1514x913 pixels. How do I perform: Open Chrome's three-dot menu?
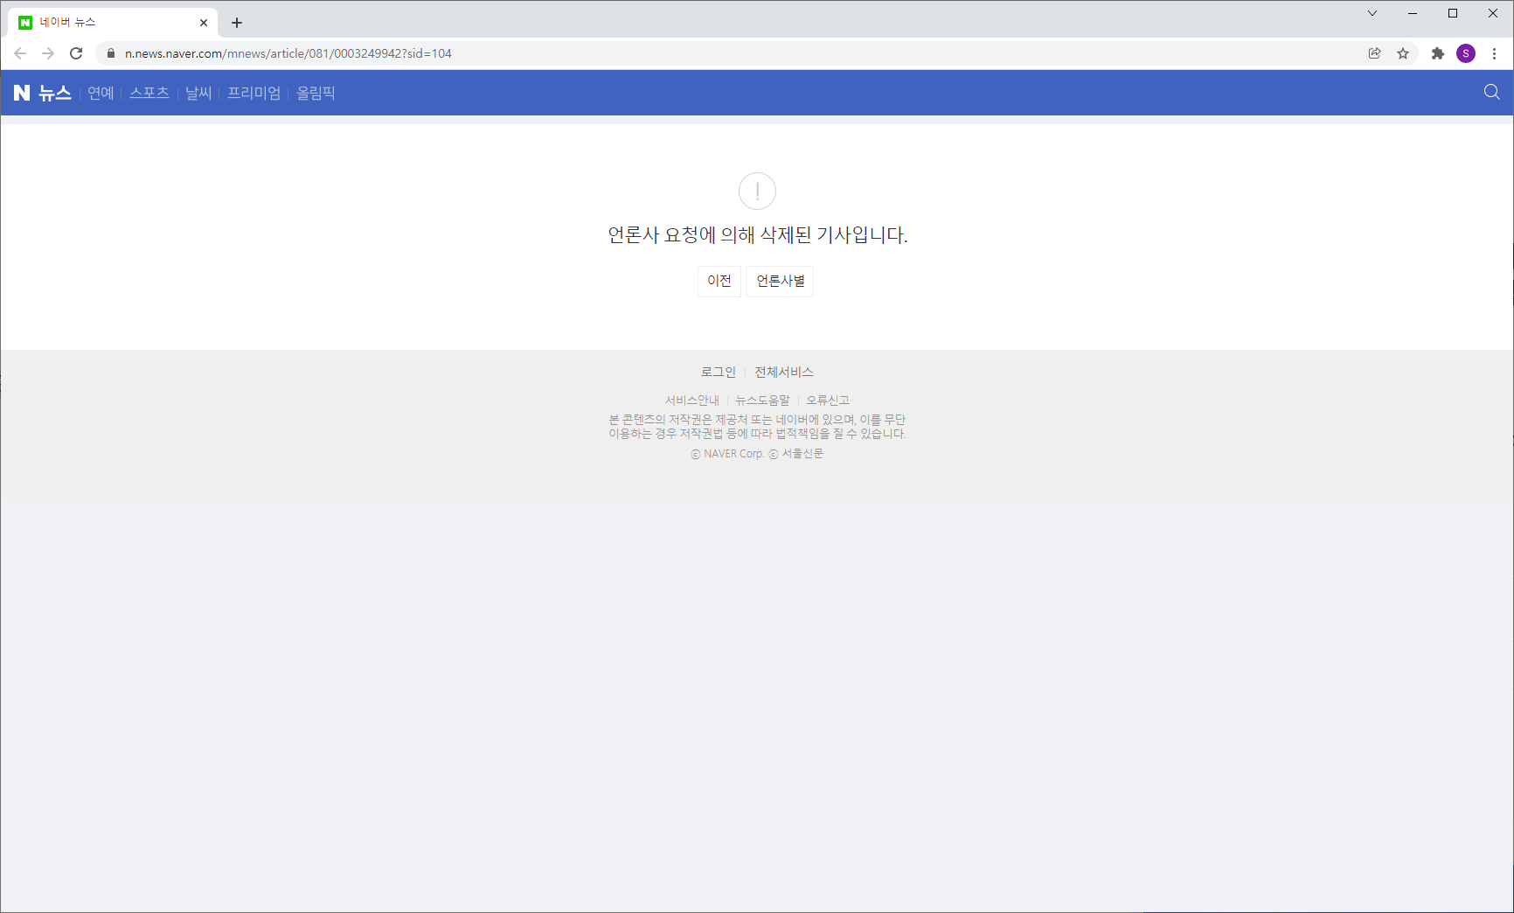(1495, 53)
